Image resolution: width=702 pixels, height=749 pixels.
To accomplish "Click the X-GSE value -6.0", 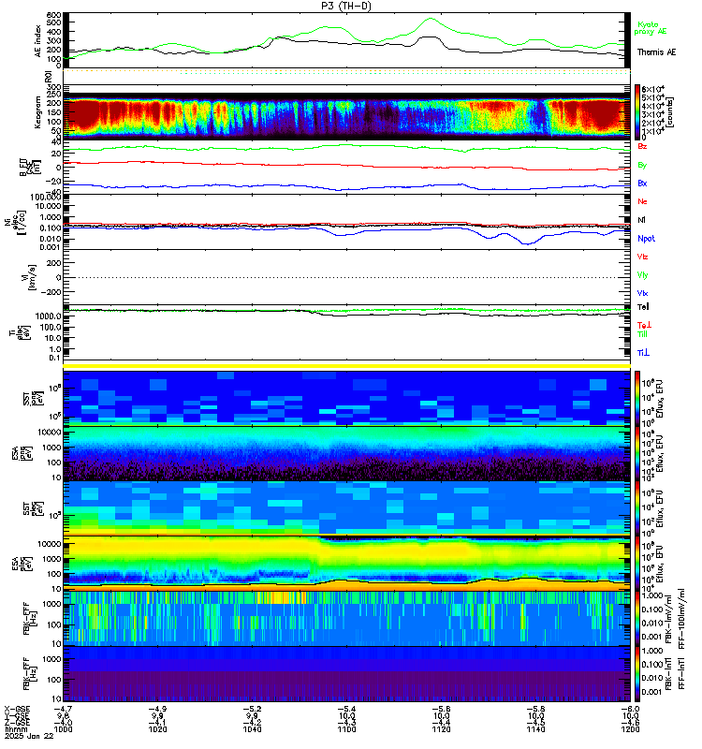I will pos(630,709).
